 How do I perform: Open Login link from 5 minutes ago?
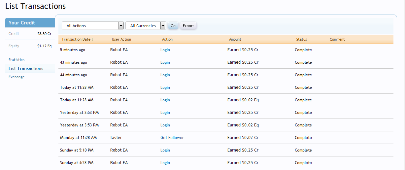pyautogui.click(x=165, y=50)
